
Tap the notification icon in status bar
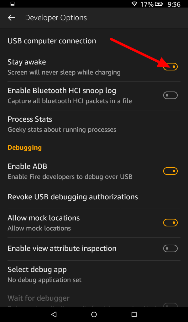pyautogui.click(x=13, y=4)
